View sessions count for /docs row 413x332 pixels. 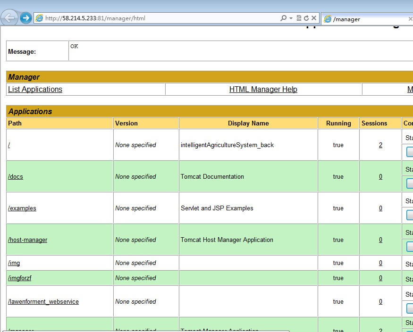click(x=380, y=176)
